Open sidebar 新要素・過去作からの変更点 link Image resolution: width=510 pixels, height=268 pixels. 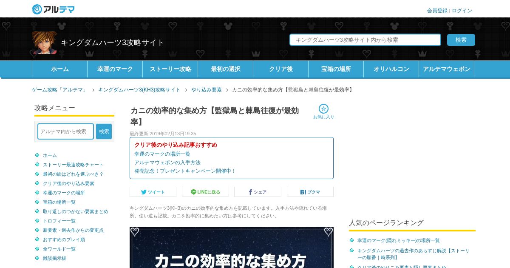point(73,230)
